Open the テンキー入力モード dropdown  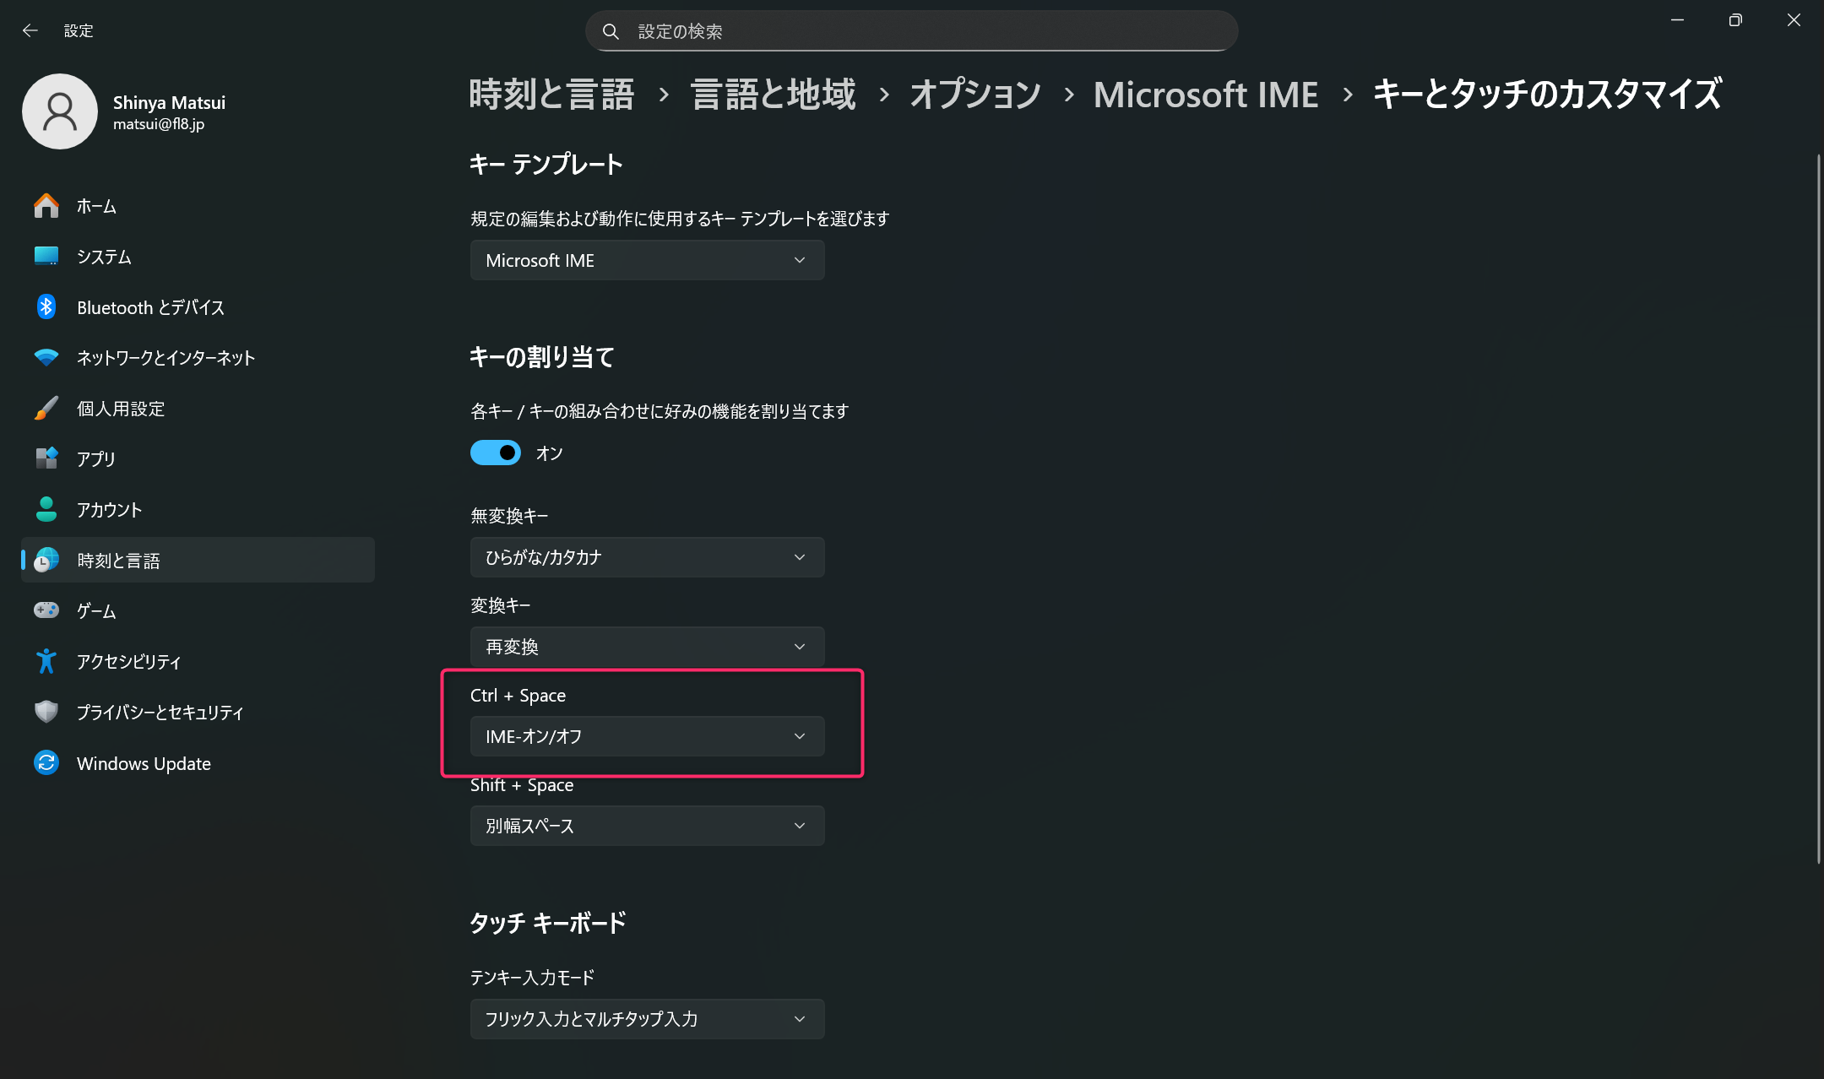647,1019
